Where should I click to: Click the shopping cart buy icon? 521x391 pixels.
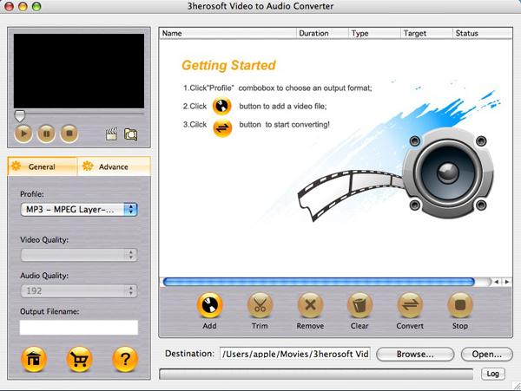point(79,359)
